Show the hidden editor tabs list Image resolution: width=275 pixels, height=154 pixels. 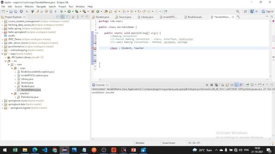tap(238, 17)
